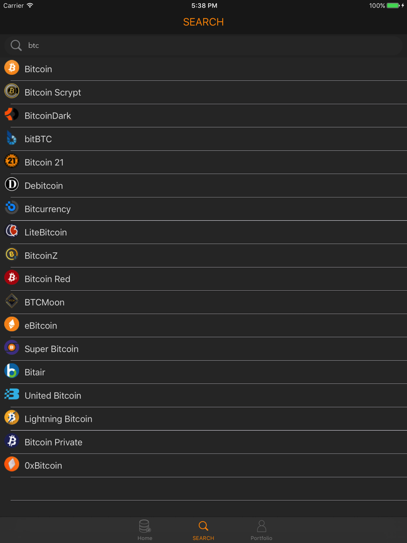Screen dimensions: 407x543
Task: Click the red Bitcoin Red icon
Action: (12, 278)
